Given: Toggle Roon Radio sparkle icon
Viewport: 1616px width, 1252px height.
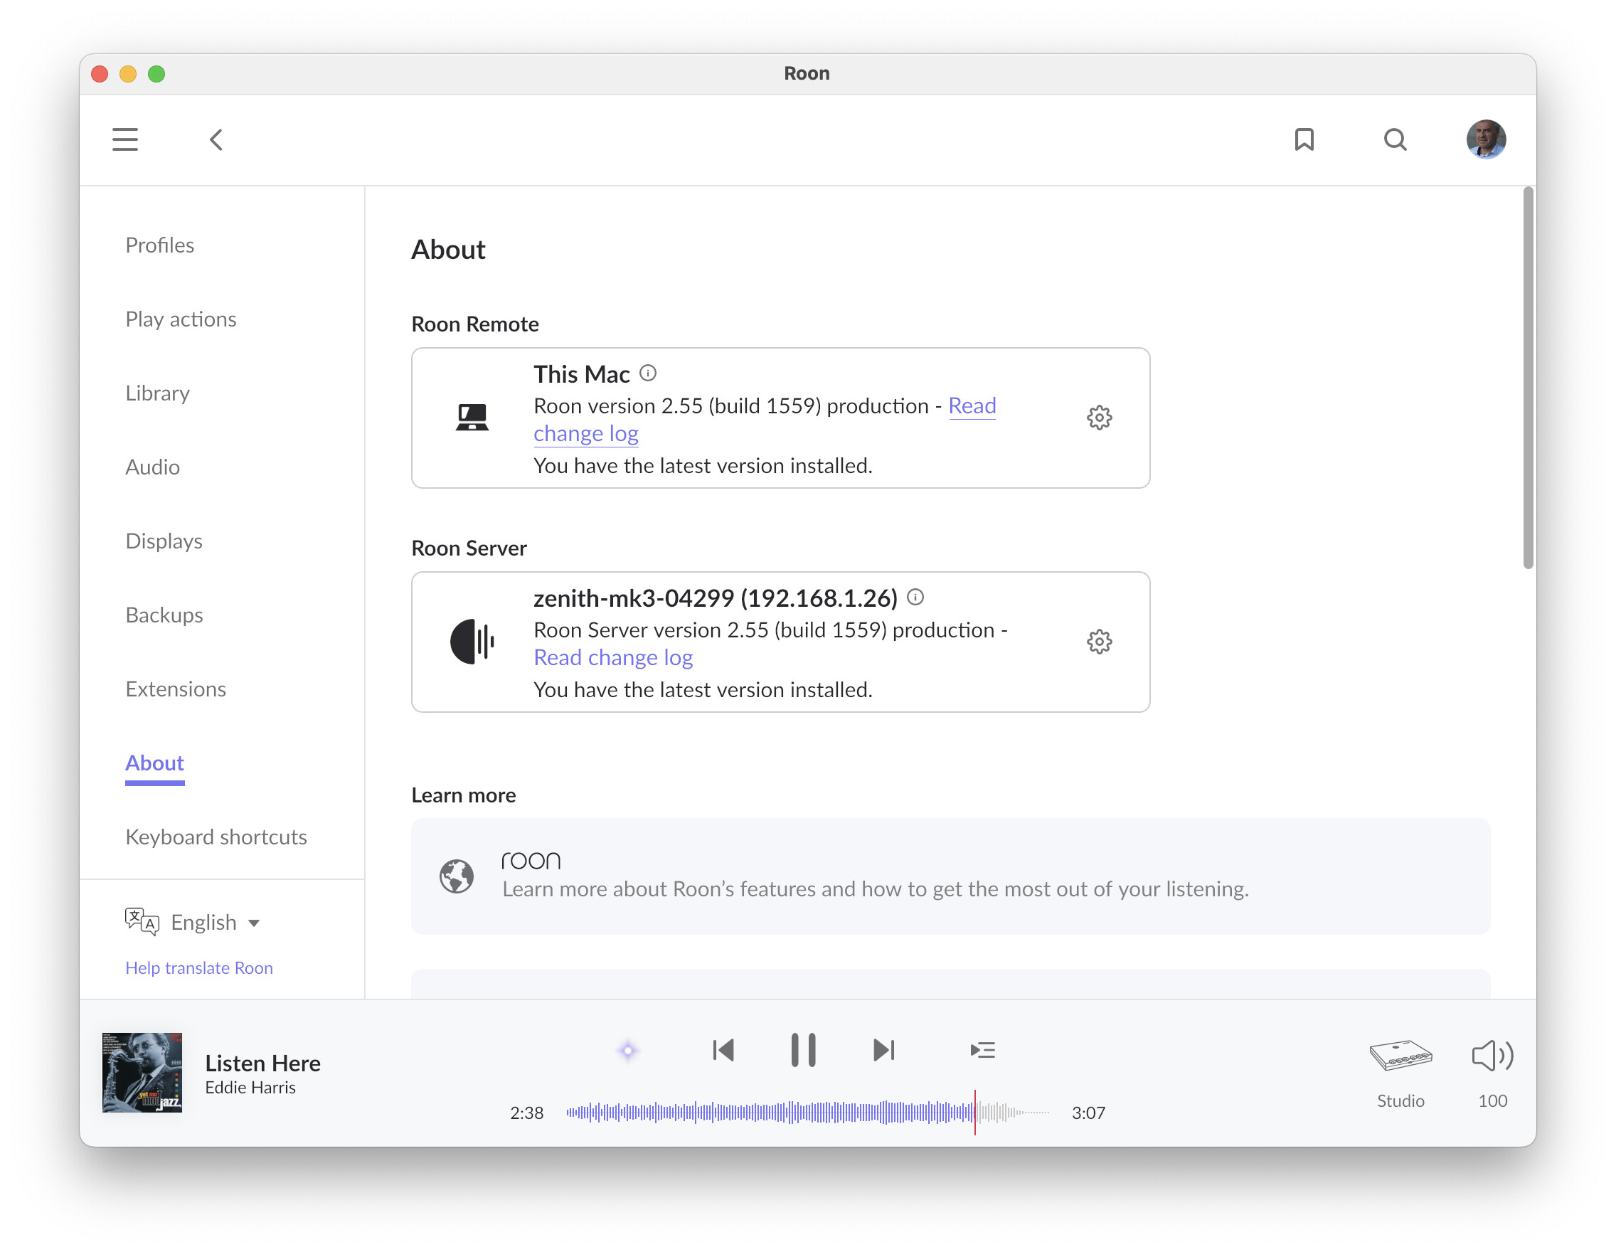Looking at the screenshot, I should pyautogui.click(x=627, y=1050).
